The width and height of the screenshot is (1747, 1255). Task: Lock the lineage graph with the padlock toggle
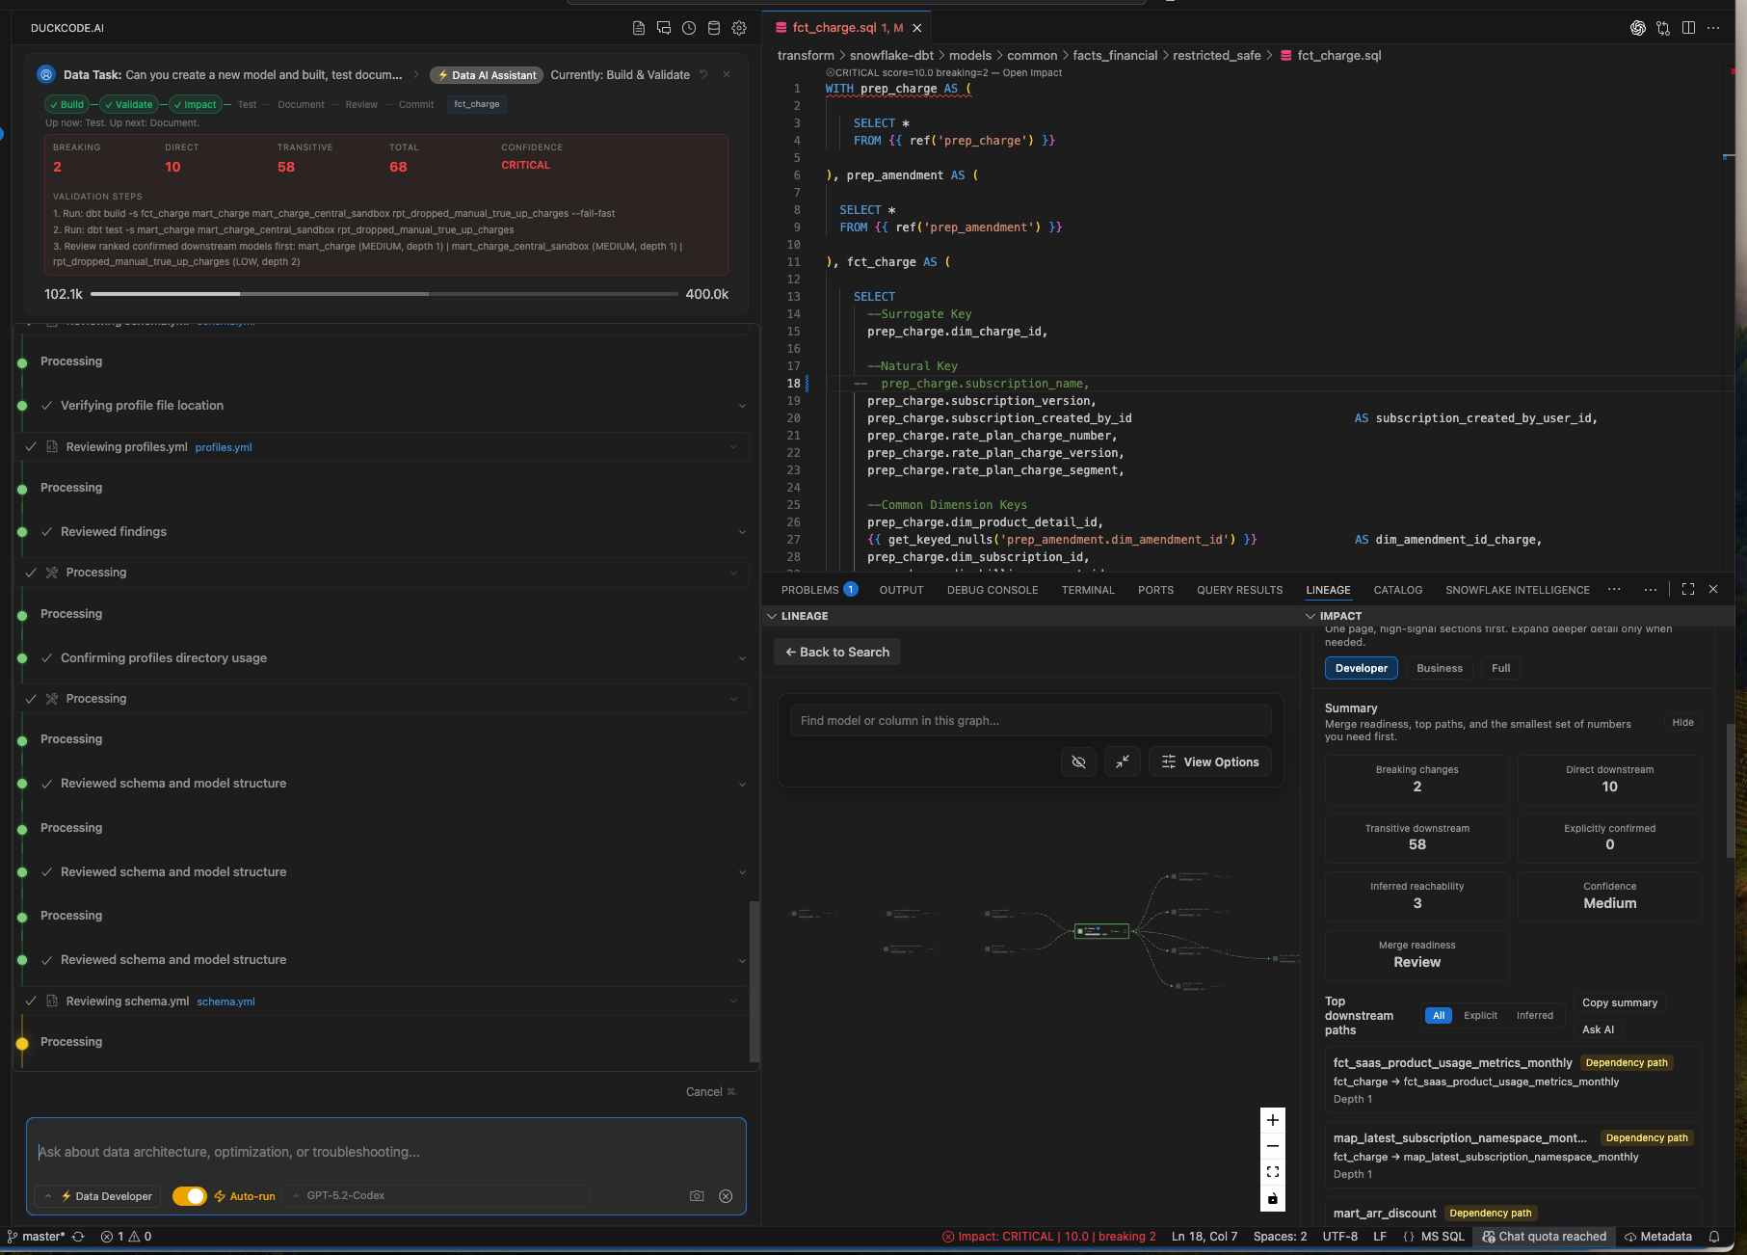pos(1273,1198)
